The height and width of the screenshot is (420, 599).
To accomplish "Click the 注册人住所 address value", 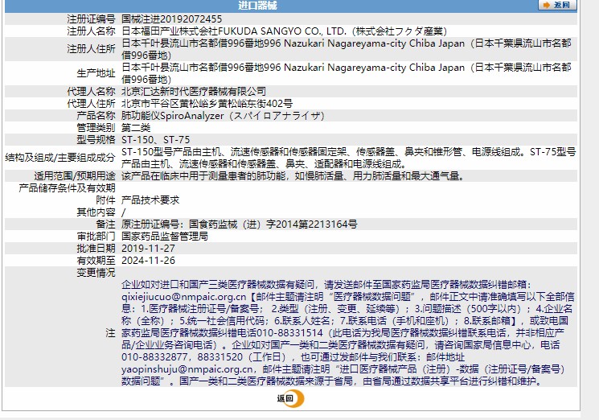I will pyautogui.click(x=346, y=49).
